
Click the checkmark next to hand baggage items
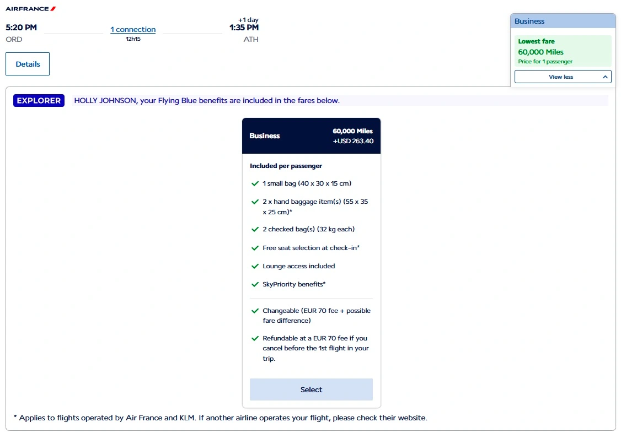[x=255, y=202]
